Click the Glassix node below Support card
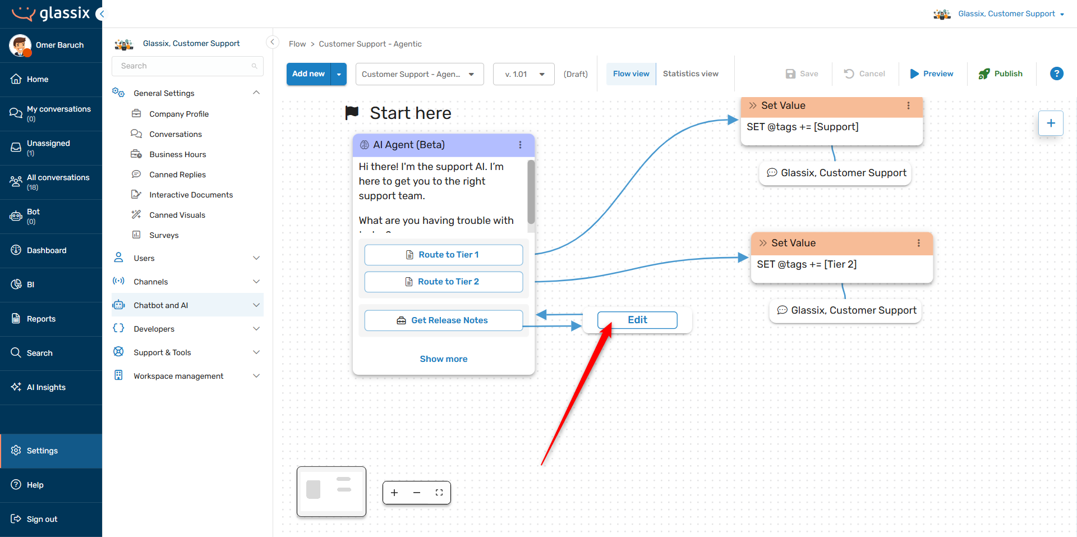 tap(835, 173)
